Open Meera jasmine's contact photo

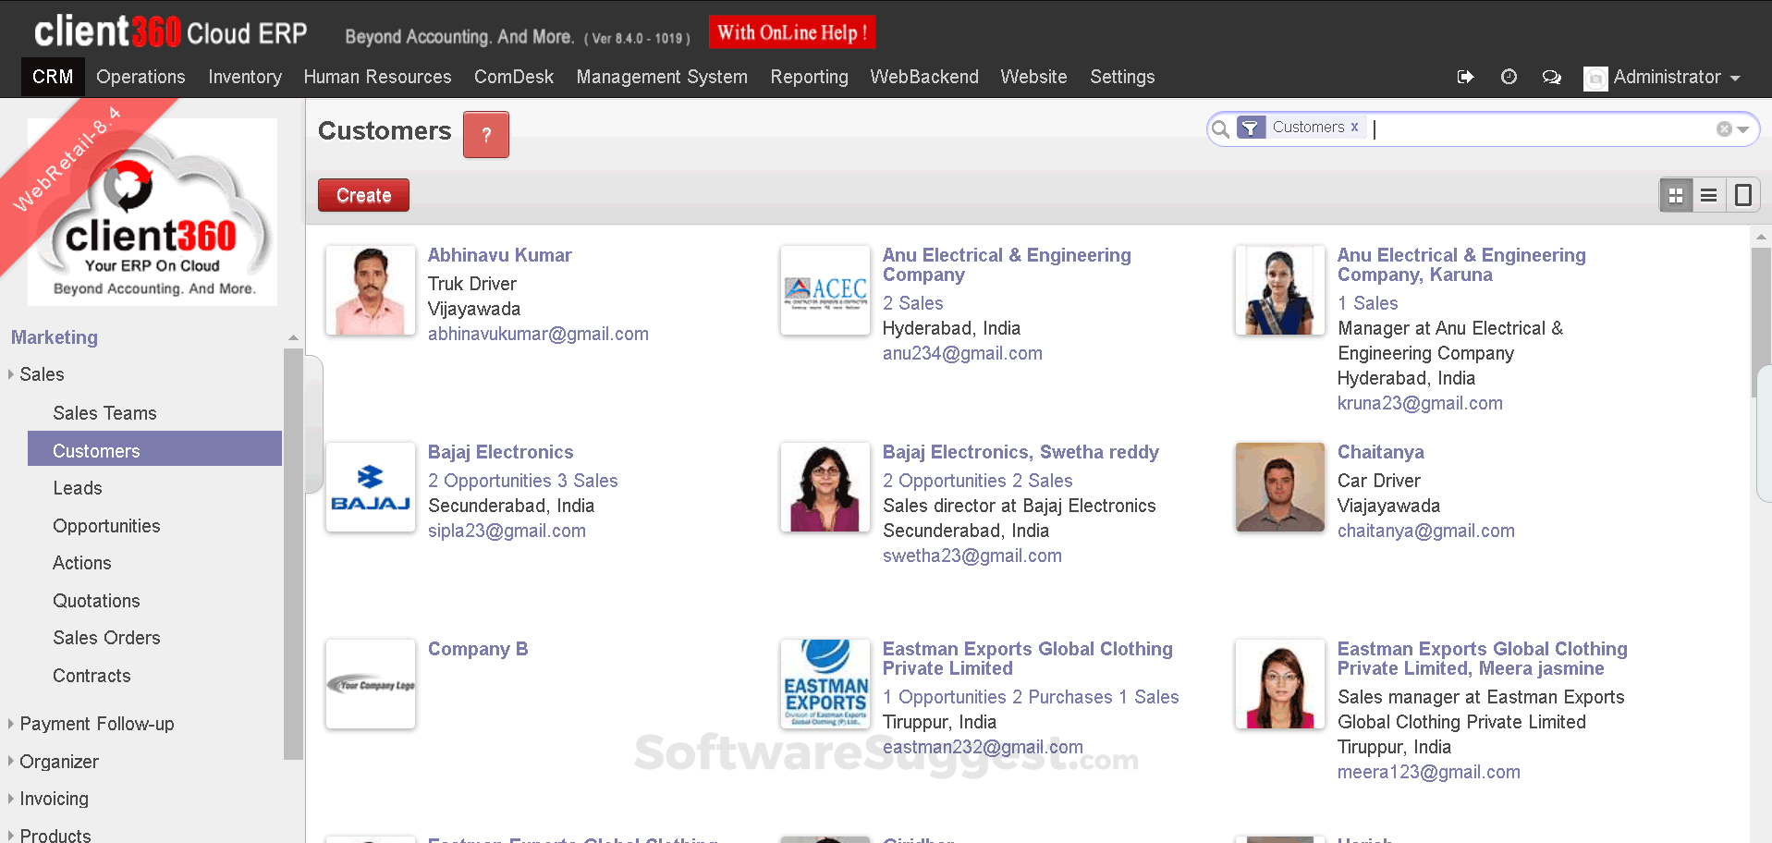tap(1280, 684)
